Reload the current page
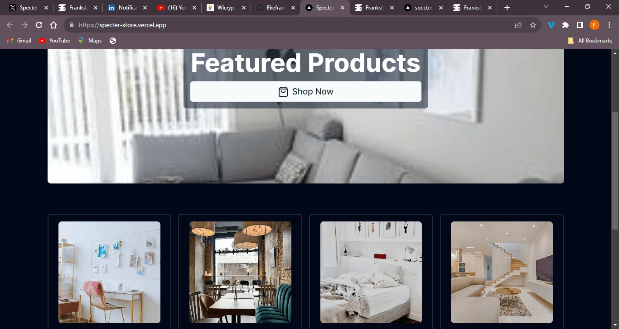The image size is (619, 329). click(39, 25)
